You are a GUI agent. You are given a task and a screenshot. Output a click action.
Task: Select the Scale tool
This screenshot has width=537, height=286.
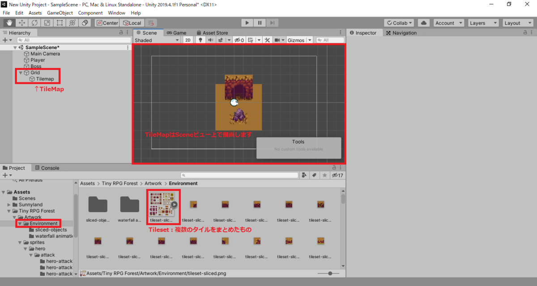pyautogui.click(x=47, y=23)
